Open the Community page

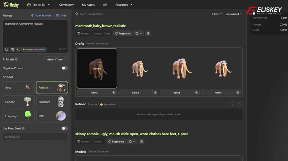[66, 5]
